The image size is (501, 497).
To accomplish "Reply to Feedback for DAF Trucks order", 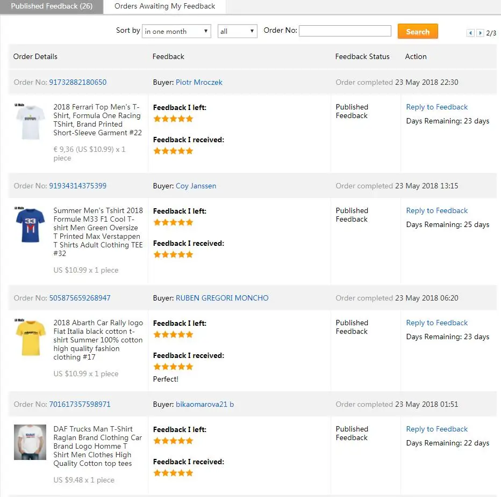I will click(437, 429).
